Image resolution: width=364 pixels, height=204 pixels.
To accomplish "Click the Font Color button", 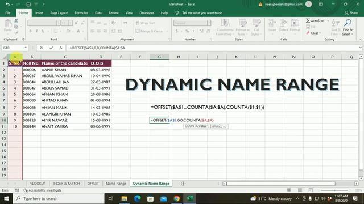I will click(78, 31).
